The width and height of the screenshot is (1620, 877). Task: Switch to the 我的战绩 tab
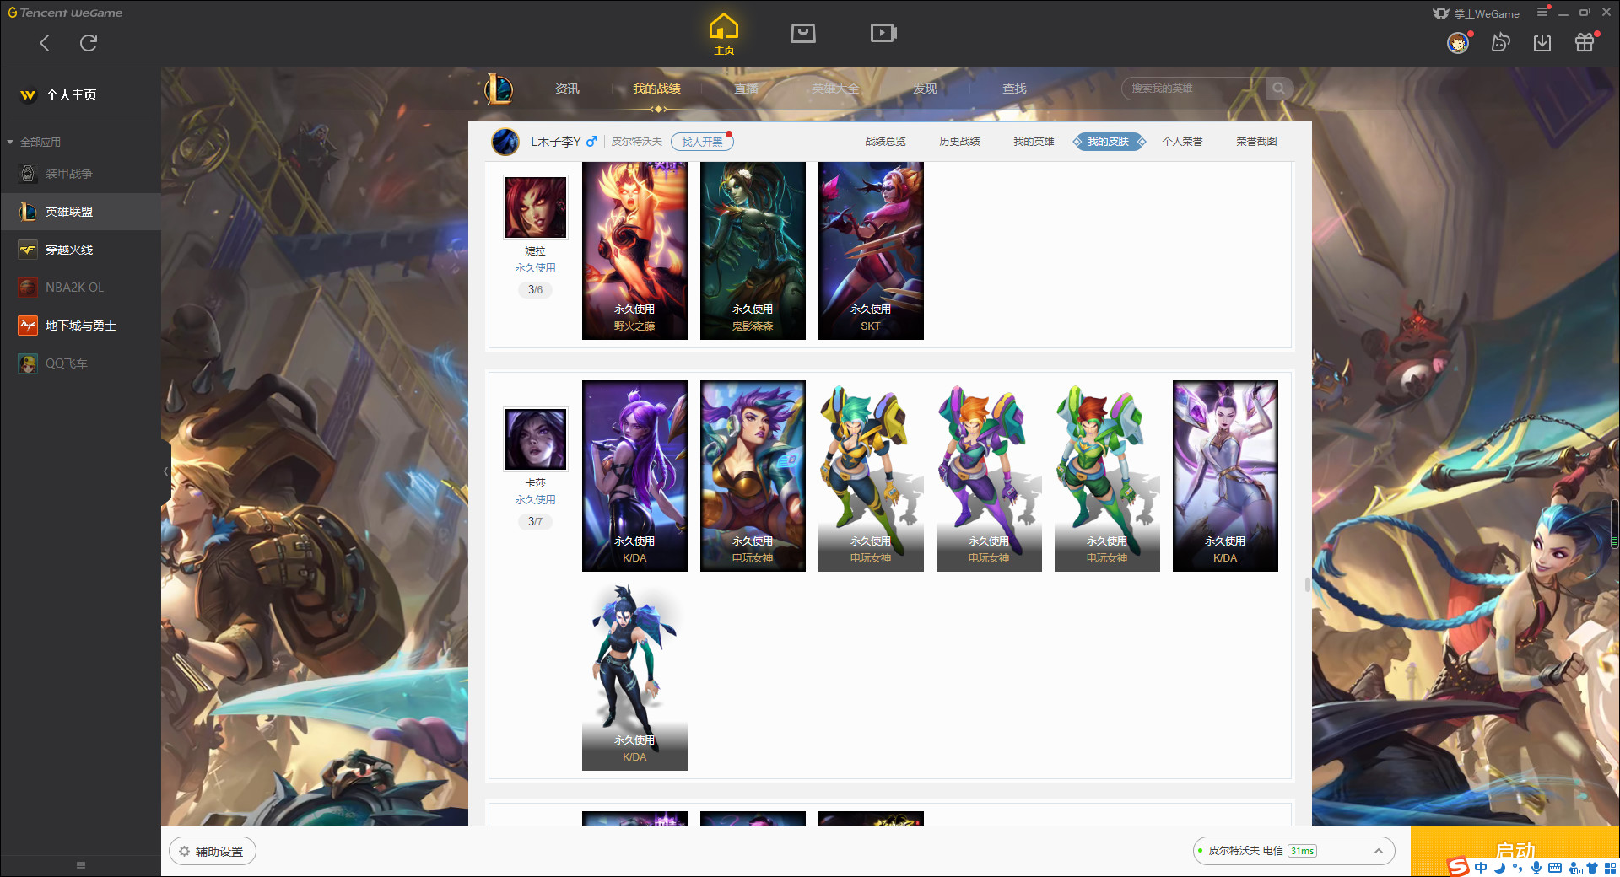point(656,89)
